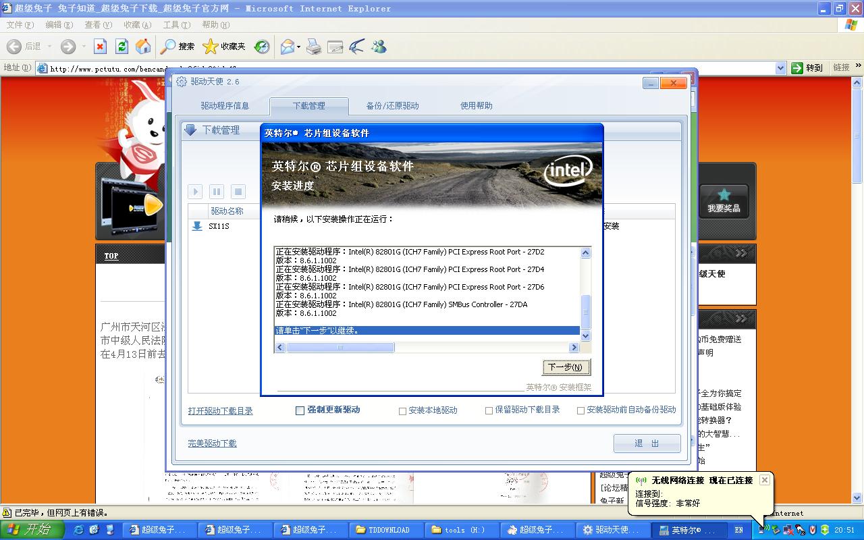The height and width of the screenshot is (540, 864).
Task: Click the 转到 Go button
Action: pyautogui.click(x=807, y=67)
